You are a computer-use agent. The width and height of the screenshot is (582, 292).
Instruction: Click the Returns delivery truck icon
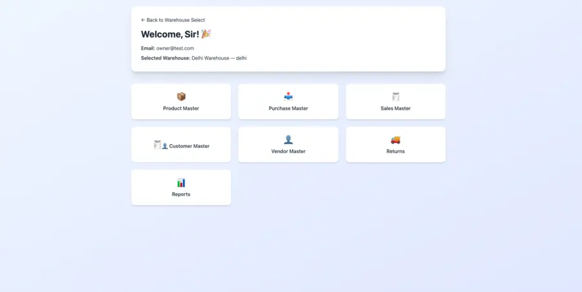point(396,140)
